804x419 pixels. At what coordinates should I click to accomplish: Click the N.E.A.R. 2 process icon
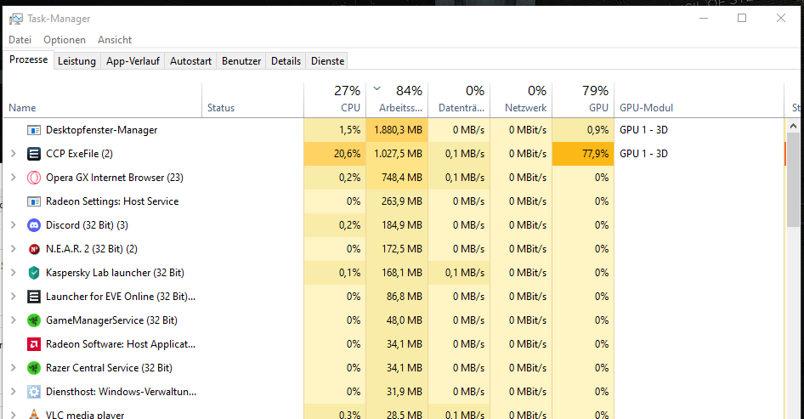tap(34, 249)
